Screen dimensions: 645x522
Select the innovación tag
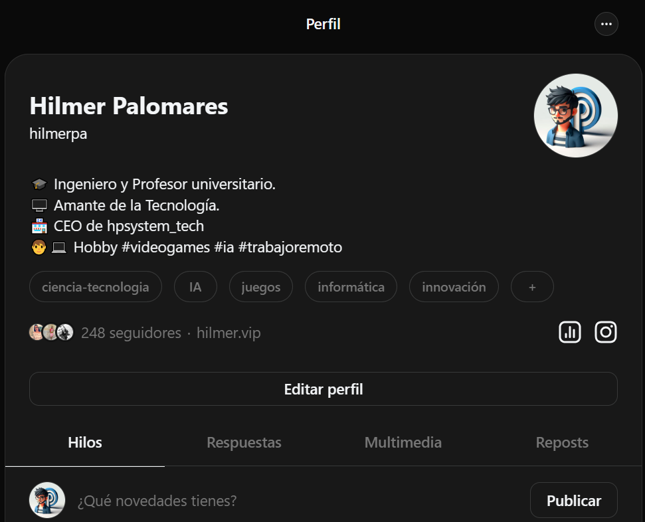tap(454, 286)
